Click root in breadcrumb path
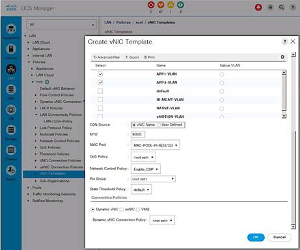Viewport: 300px width, 250px height. point(139,22)
